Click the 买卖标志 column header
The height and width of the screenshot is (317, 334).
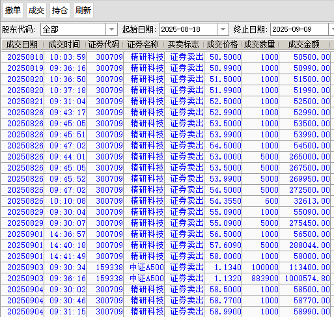click(x=184, y=45)
